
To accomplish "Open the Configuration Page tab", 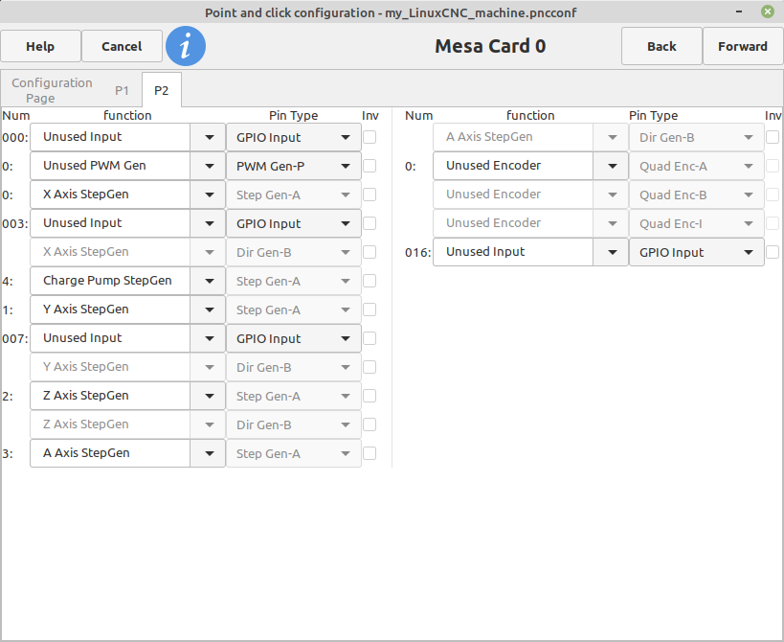I will (x=52, y=90).
